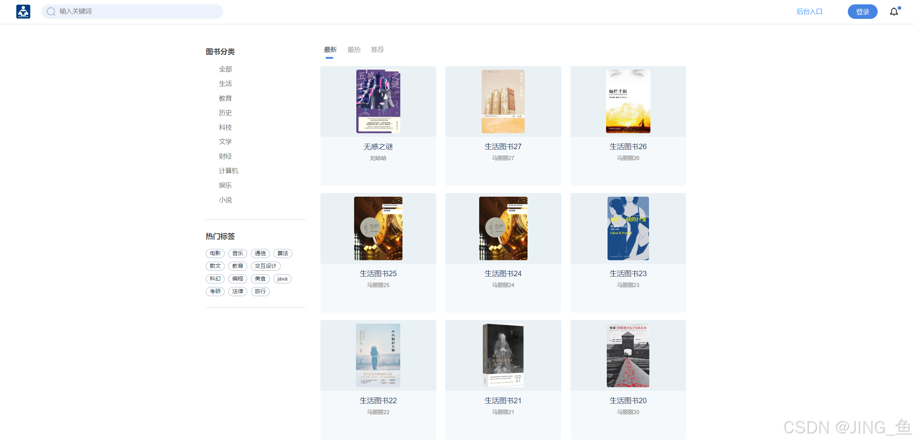Open the 后台入口 link
Image resolution: width=914 pixels, height=442 pixels.
pyautogui.click(x=809, y=12)
